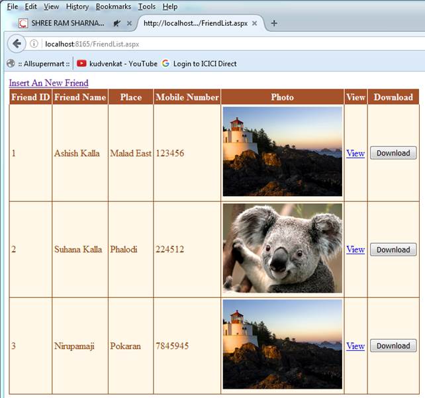This screenshot has width=425, height=398.
Task: Open the Help menu
Action: click(x=170, y=7)
